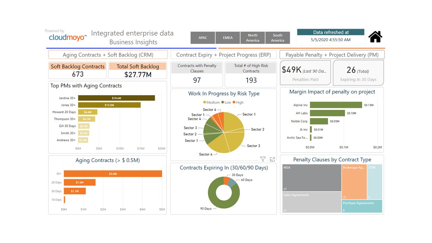
Task: Click the Work In Progress by Risk Type title
Action: [x=224, y=93]
